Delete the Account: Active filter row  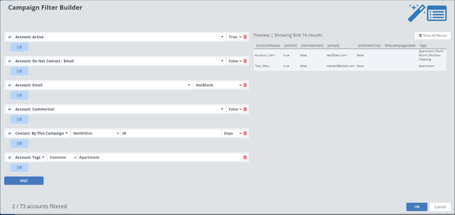[245, 37]
